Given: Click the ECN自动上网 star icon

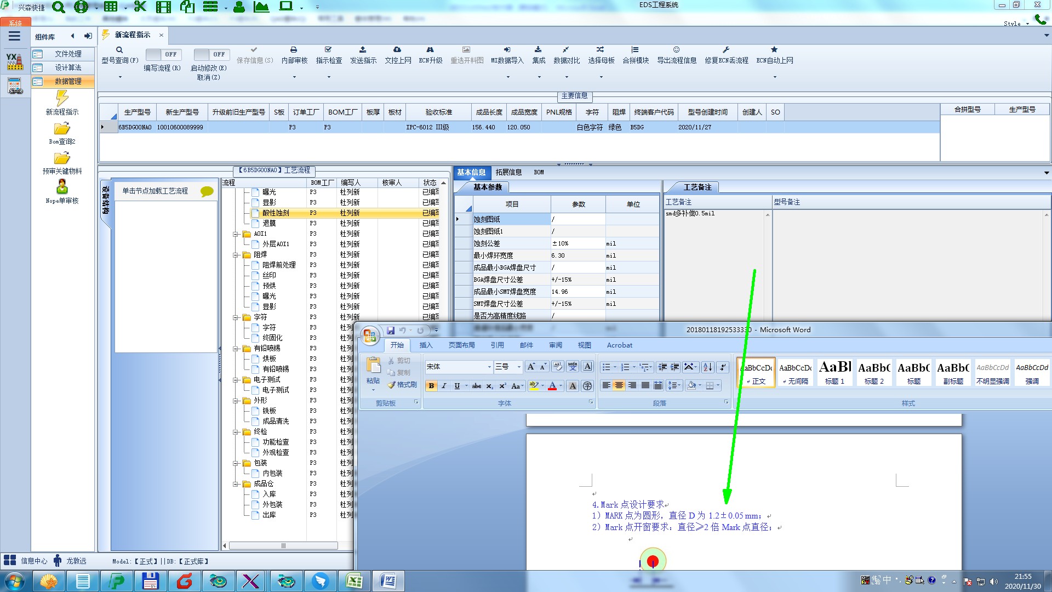Looking at the screenshot, I should coord(774,50).
